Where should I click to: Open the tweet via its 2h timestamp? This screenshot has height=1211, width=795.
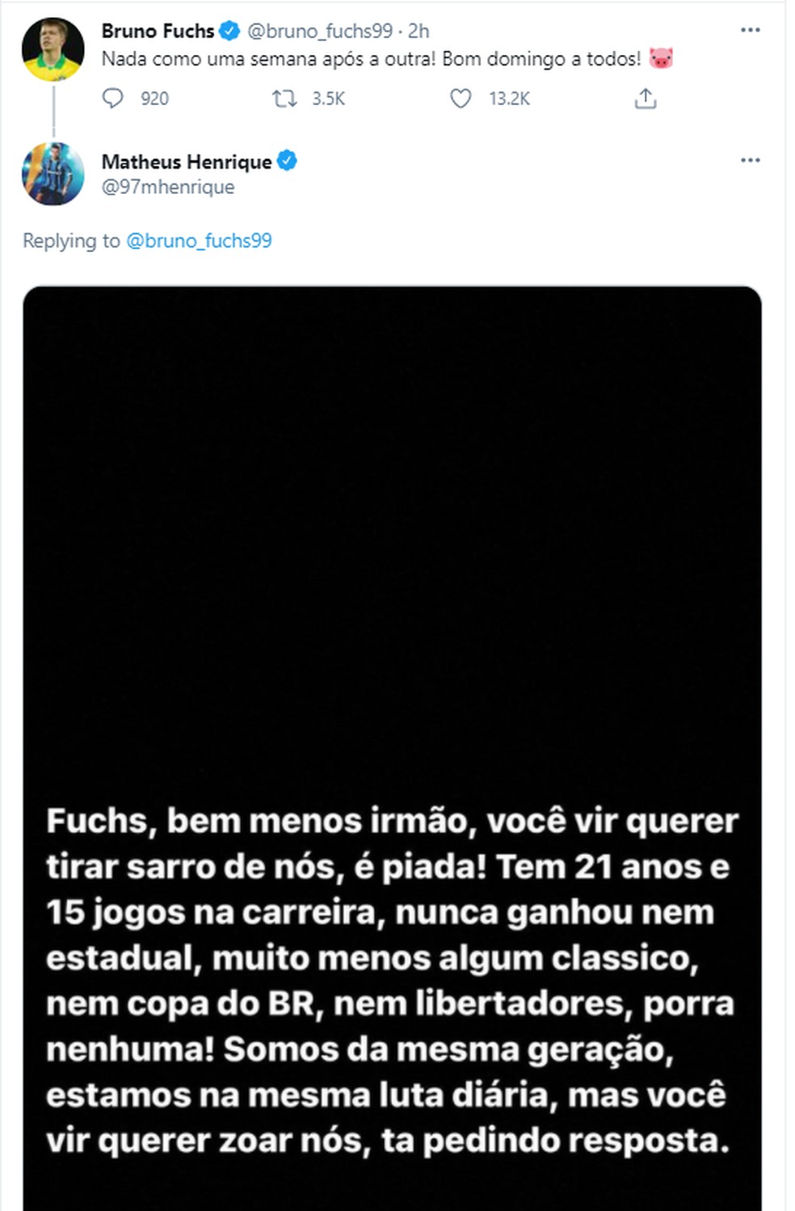click(419, 31)
